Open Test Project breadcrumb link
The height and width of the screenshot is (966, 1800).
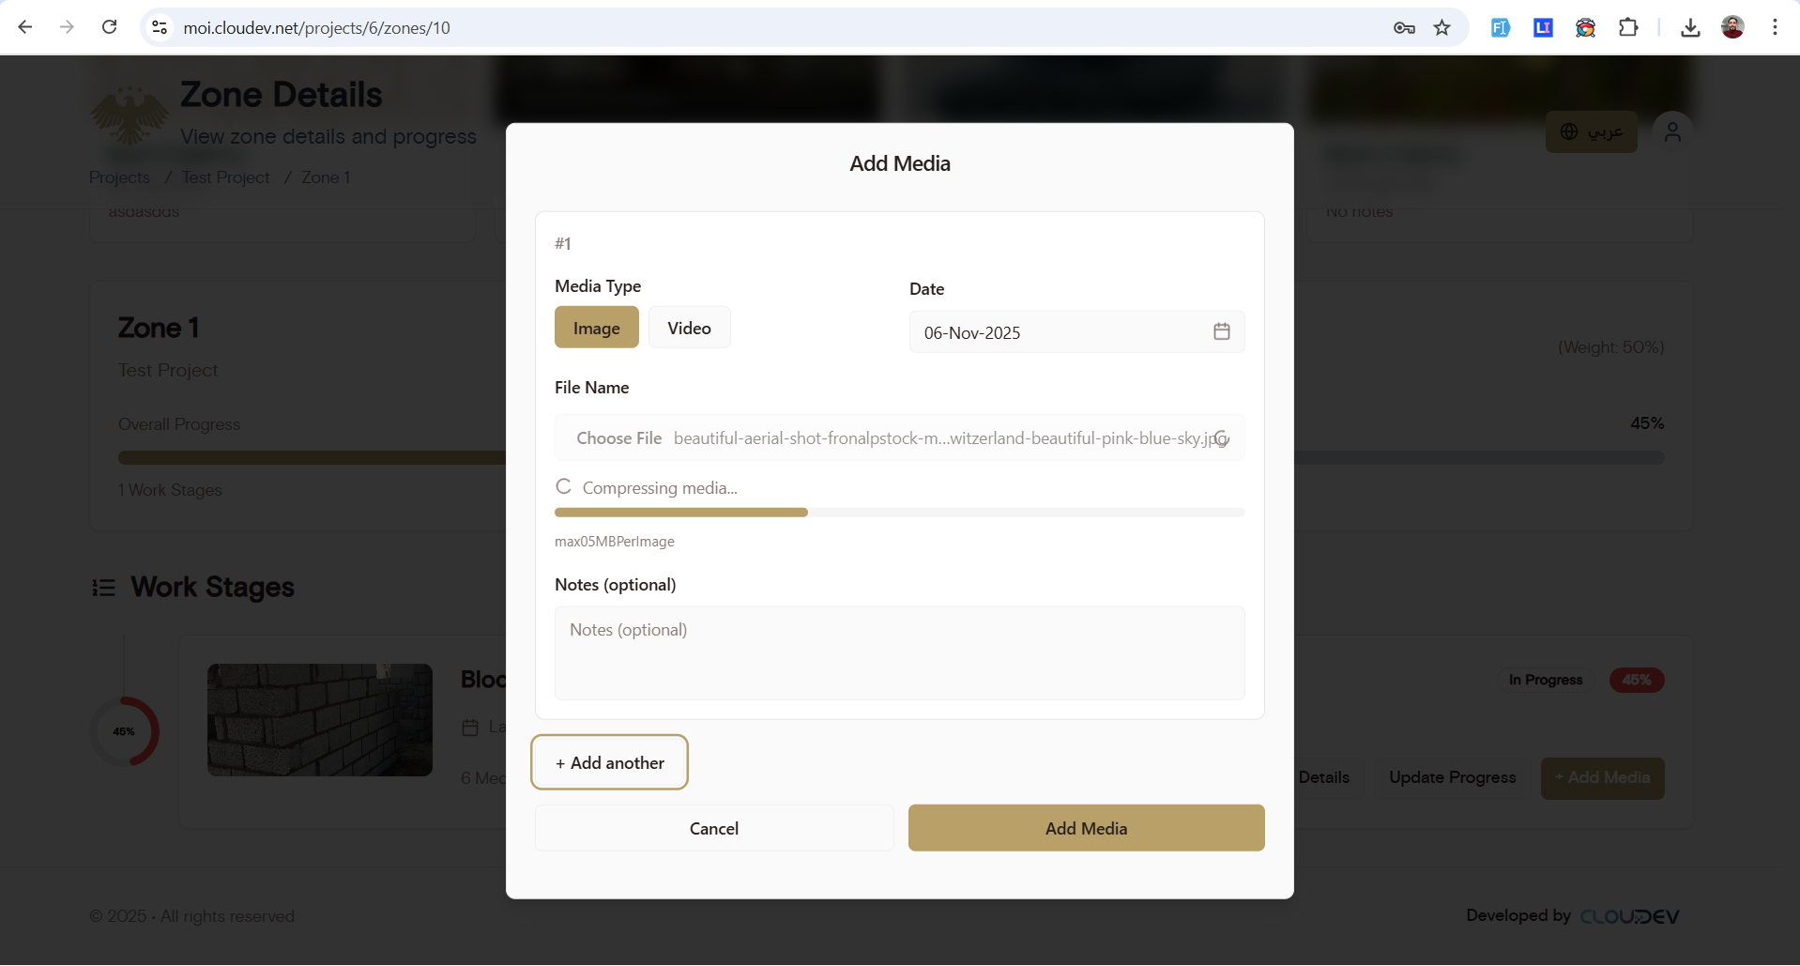[225, 177]
